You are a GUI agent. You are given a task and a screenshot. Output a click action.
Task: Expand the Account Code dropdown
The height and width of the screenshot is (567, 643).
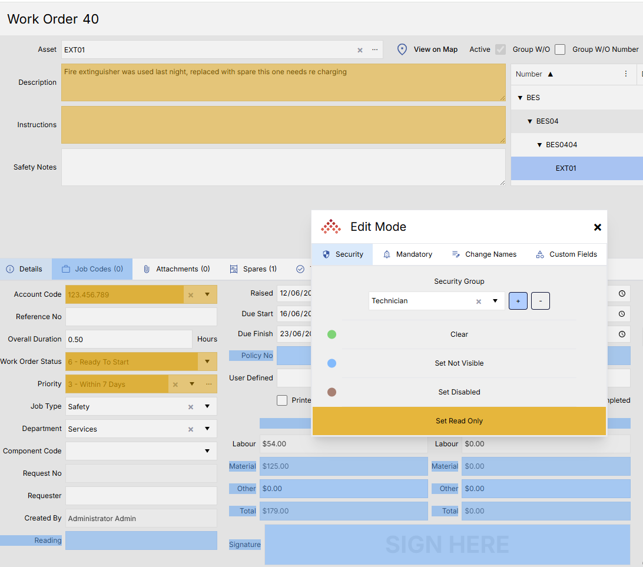[207, 294]
